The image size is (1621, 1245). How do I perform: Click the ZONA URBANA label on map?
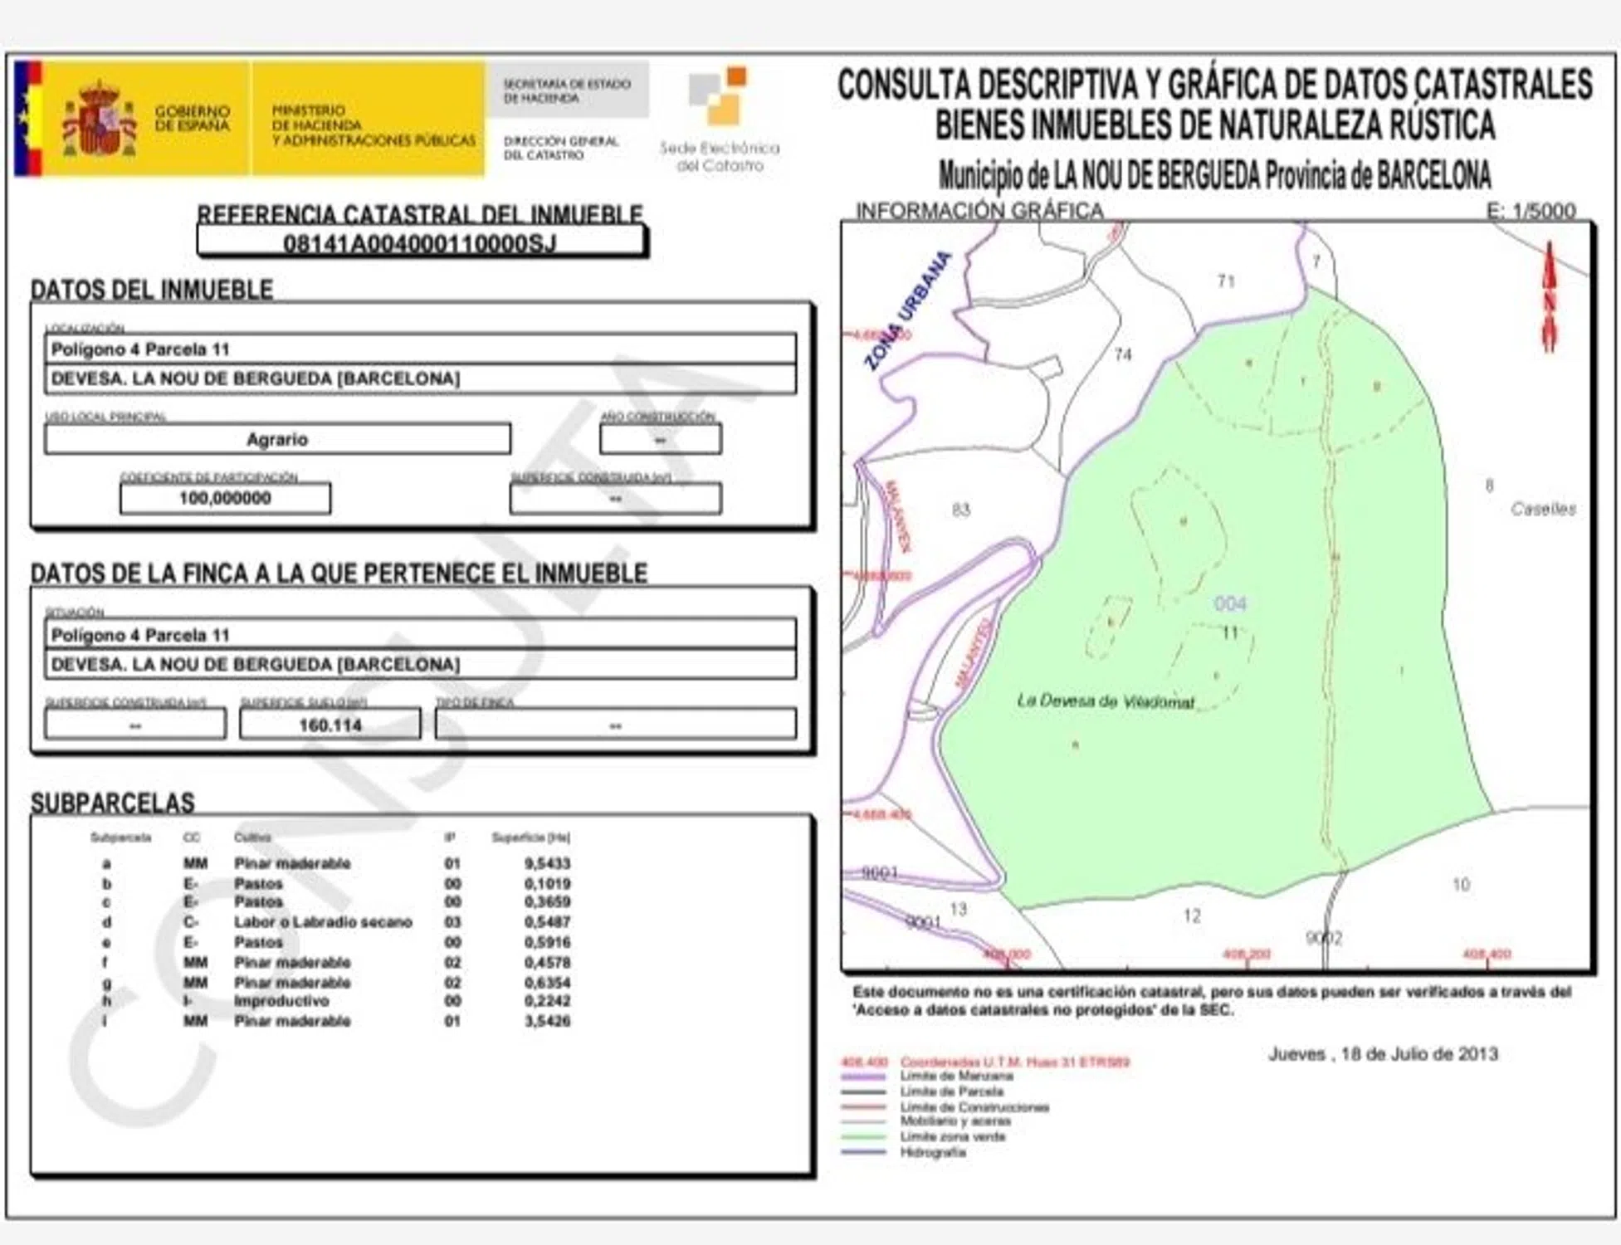click(908, 310)
